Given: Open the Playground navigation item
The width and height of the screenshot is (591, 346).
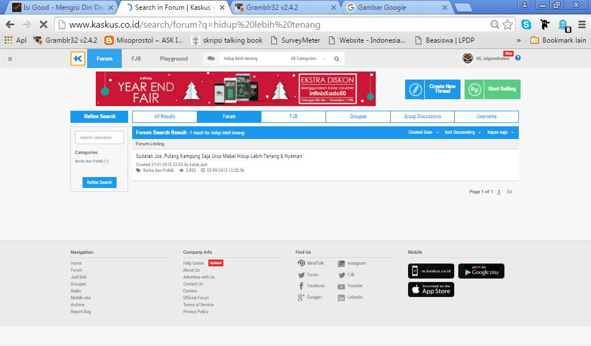Looking at the screenshot, I should coord(174,59).
